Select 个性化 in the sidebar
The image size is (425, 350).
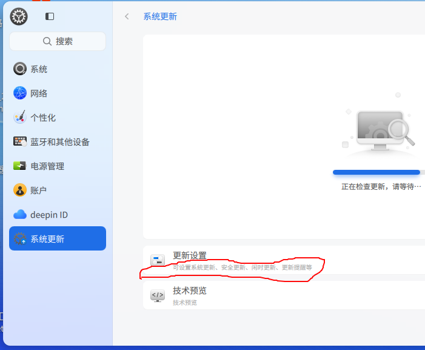[58, 117]
